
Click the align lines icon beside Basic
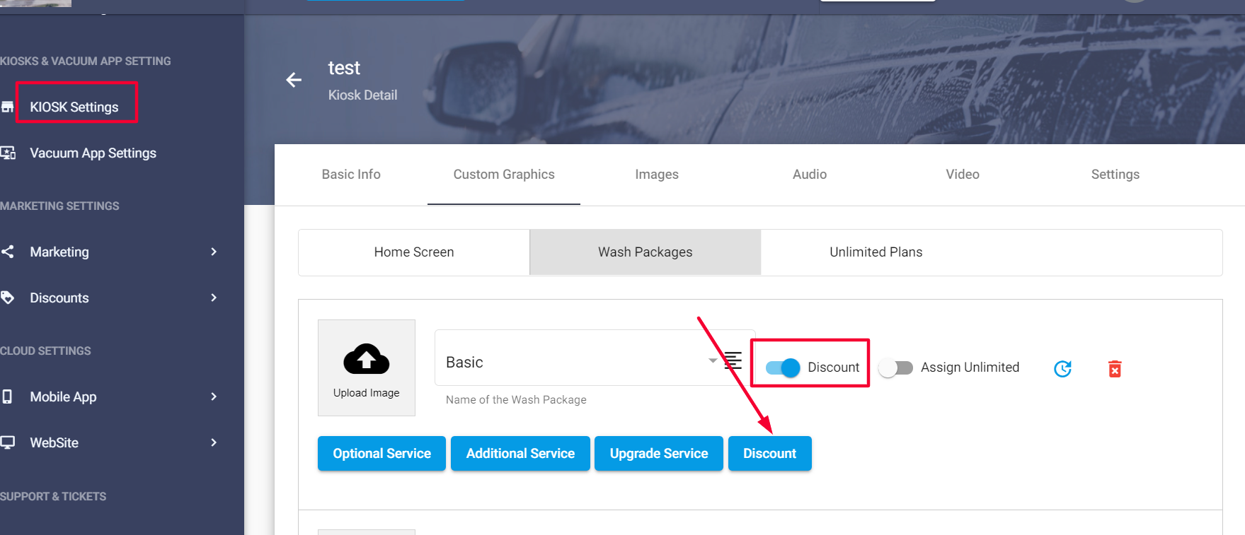pyautogui.click(x=734, y=360)
